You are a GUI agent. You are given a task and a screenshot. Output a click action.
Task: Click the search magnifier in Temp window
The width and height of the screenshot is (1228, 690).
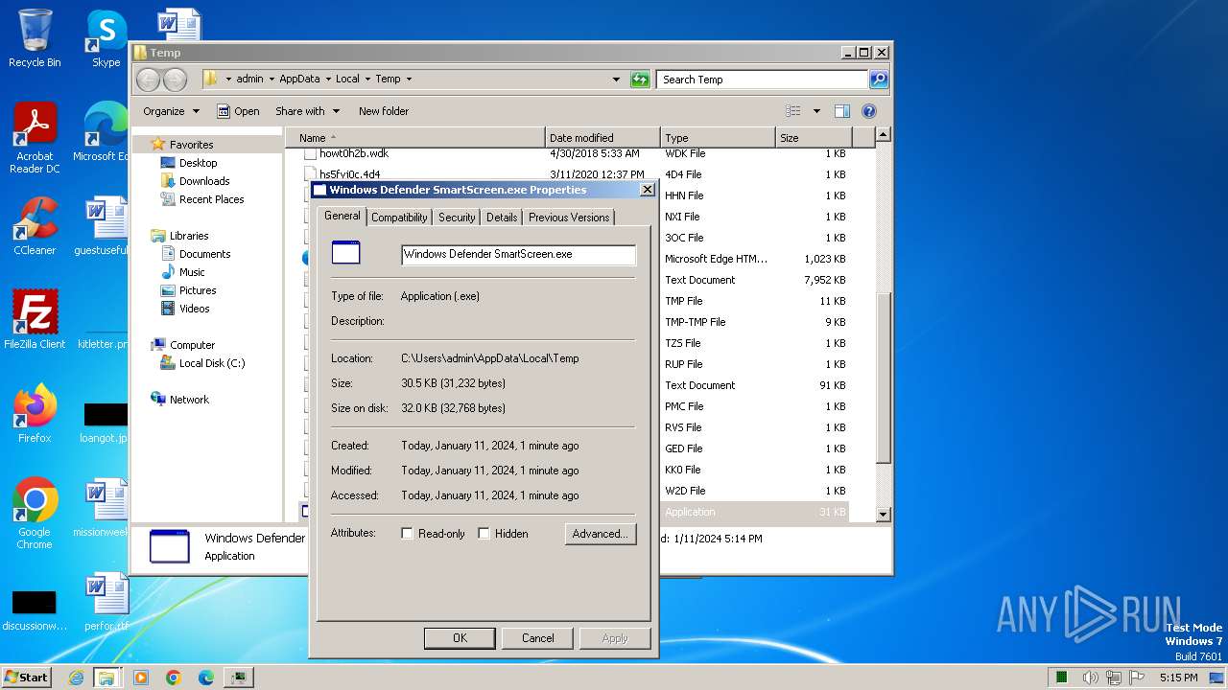coord(879,80)
